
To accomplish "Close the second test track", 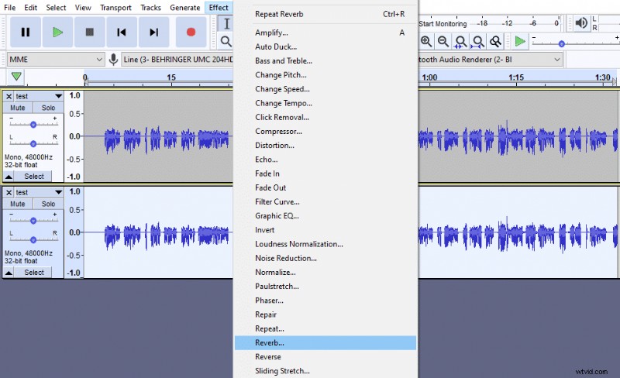I will (x=9, y=192).
